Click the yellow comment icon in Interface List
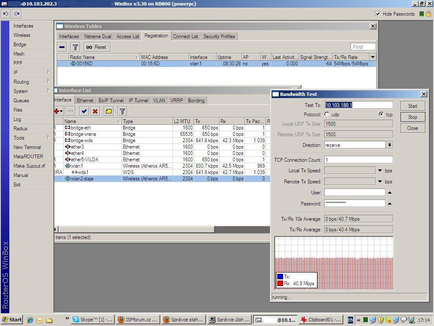Image resolution: width=434 pixels, height=326 pixels. [x=108, y=111]
